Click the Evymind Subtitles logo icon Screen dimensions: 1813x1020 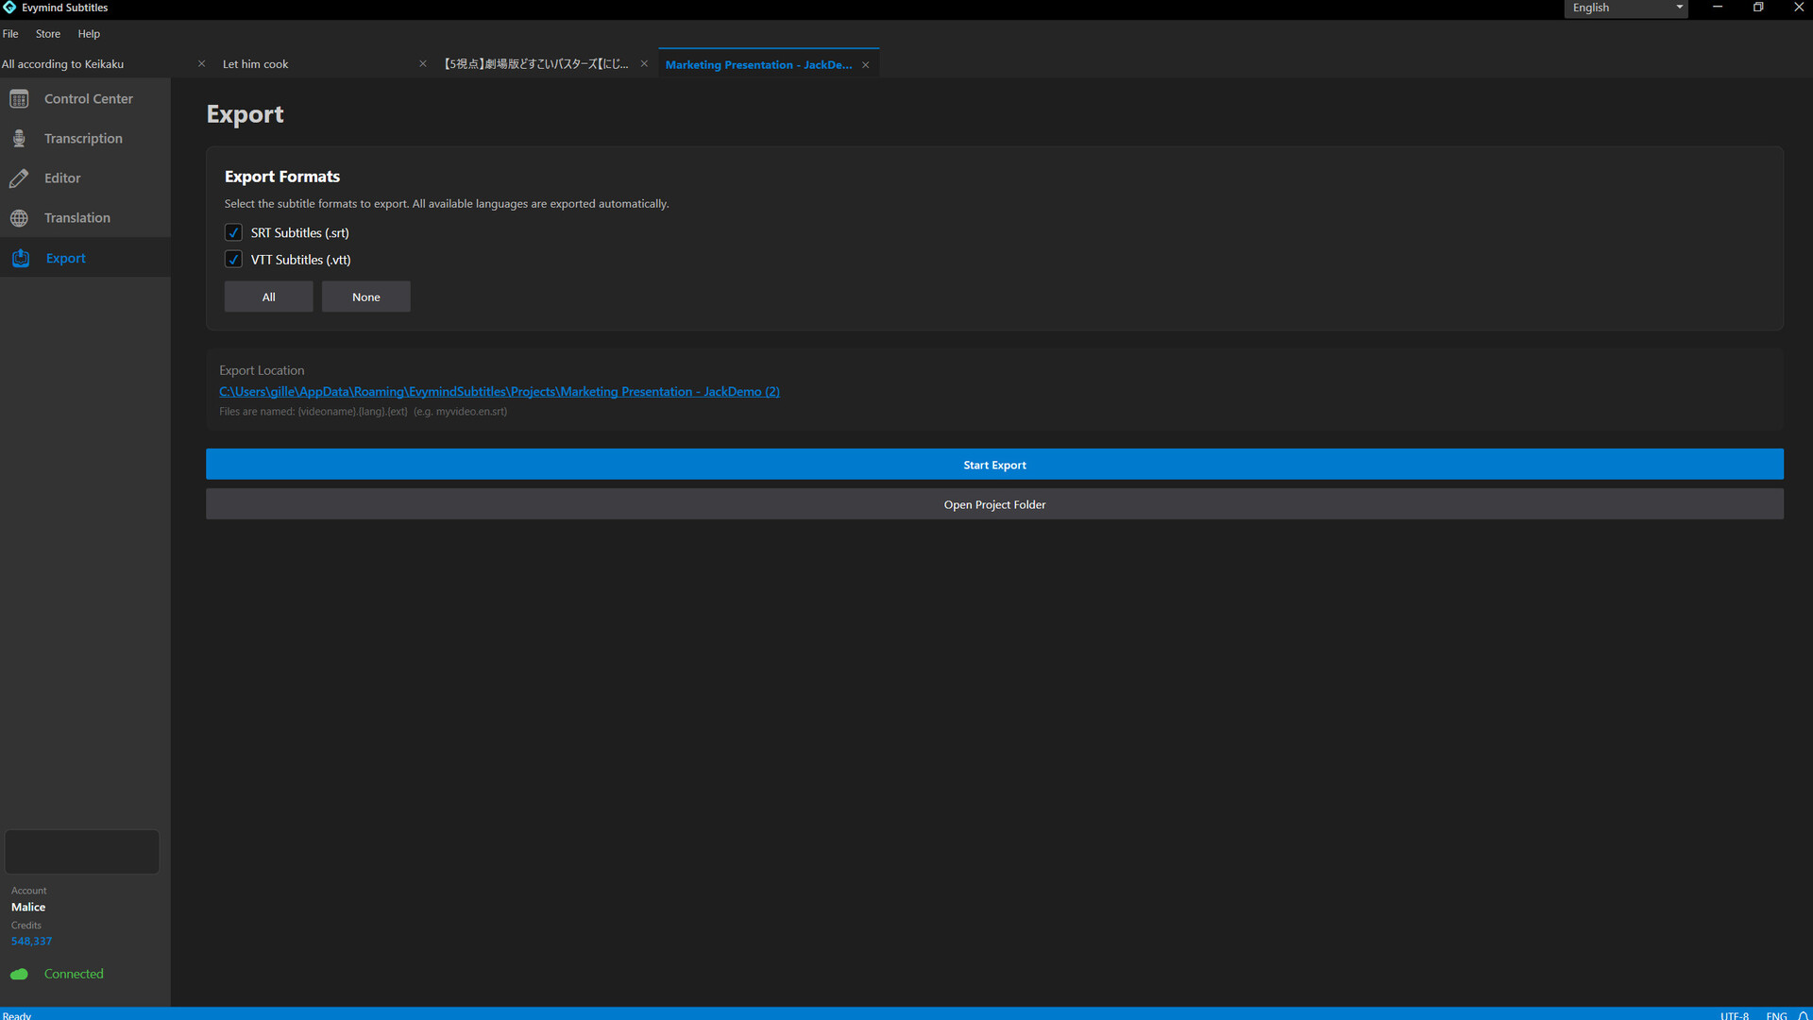click(x=9, y=8)
